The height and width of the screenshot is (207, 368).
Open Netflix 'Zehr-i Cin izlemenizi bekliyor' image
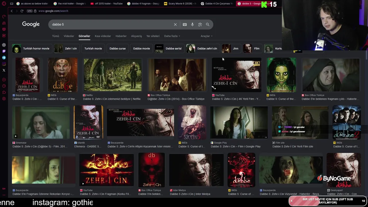pos(112,75)
